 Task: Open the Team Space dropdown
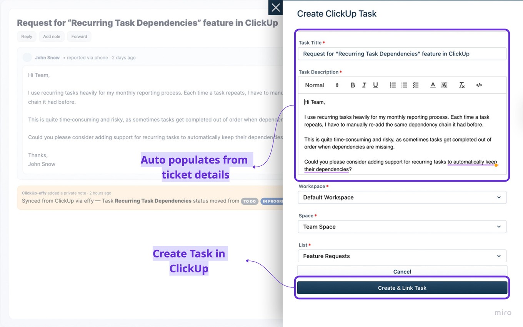tap(402, 227)
